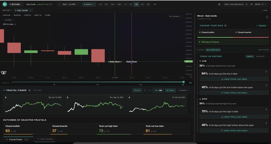
Task: Click the 18h marker on horizon slider
Action: 141,82
